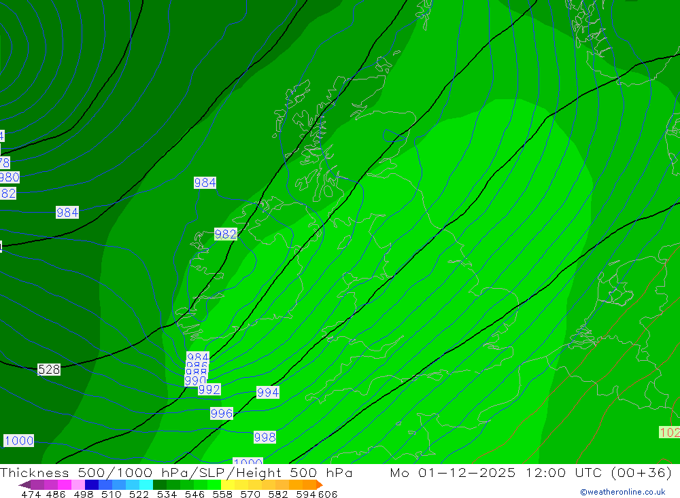The image size is (680, 498).
Task: Open the weatheronline.co.uk copyright link
Action: pos(623,492)
